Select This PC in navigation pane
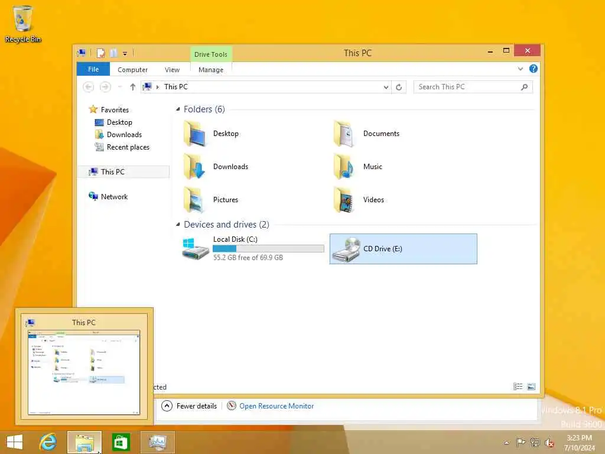The width and height of the screenshot is (605, 454). [x=123, y=172]
